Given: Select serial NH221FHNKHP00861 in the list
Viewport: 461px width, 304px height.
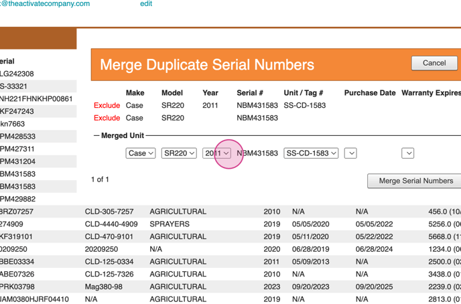Looking at the screenshot, I should coord(36,99).
